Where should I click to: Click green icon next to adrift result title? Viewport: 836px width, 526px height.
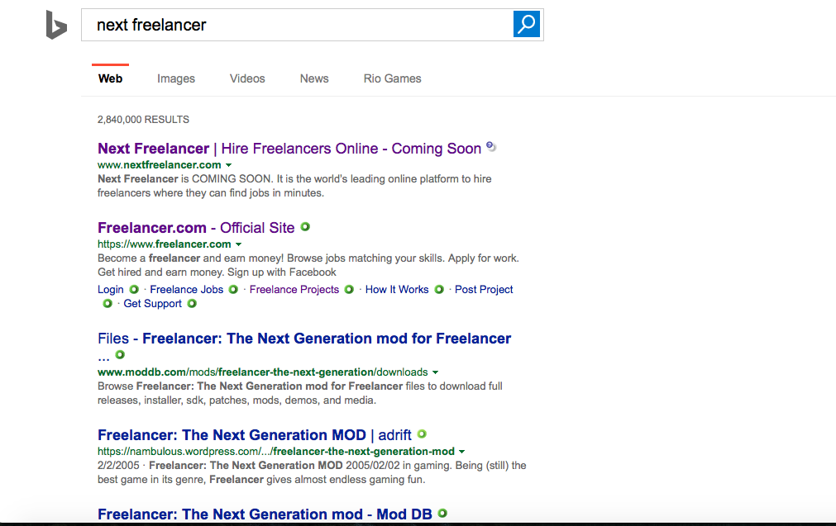click(422, 434)
